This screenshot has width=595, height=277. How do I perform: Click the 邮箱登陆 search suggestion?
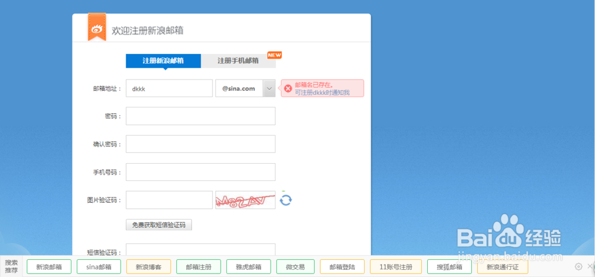pos(342,267)
